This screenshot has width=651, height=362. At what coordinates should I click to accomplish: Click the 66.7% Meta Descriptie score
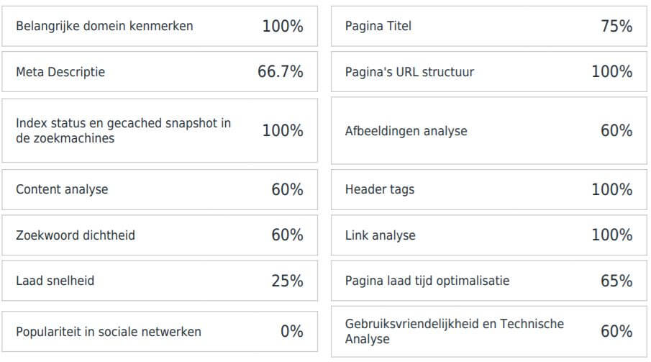tap(281, 71)
